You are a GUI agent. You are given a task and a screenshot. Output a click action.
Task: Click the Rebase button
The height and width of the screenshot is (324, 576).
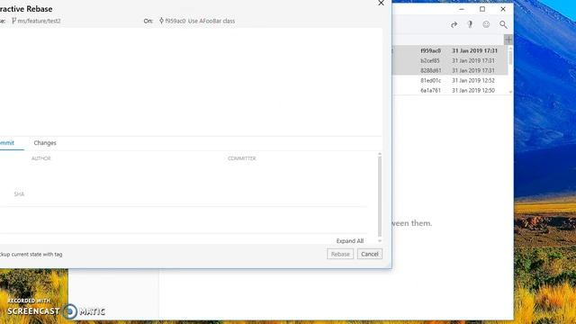tap(340, 254)
